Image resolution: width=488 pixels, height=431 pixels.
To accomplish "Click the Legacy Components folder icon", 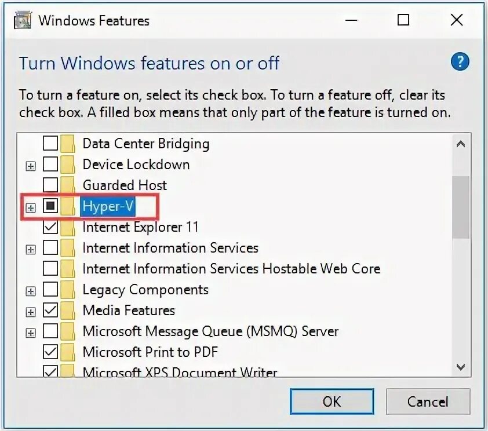I will point(68,290).
